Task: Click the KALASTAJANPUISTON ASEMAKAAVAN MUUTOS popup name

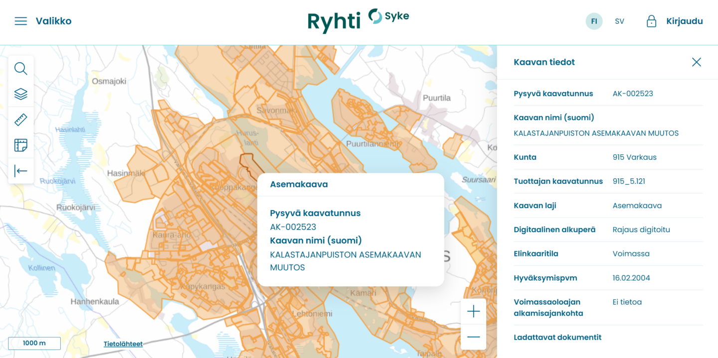Action: pos(346,261)
